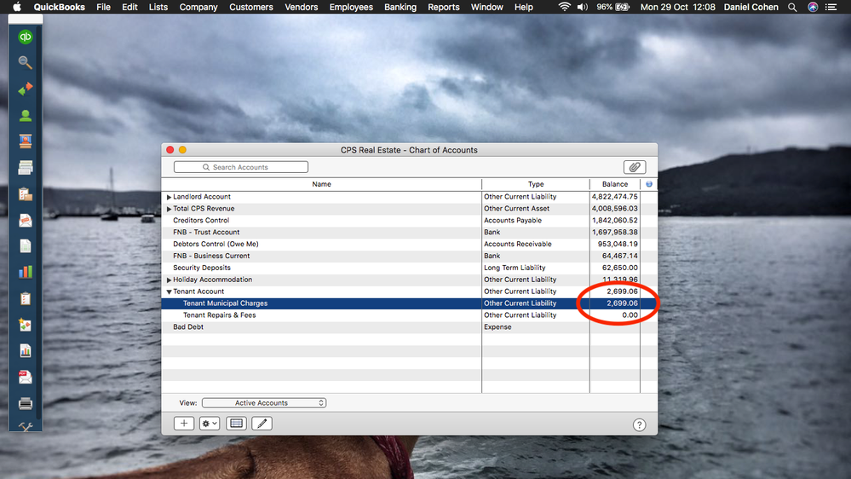Select Tenant Municipal Charges account
This screenshot has width=851, height=479.
click(x=225, y=303)
